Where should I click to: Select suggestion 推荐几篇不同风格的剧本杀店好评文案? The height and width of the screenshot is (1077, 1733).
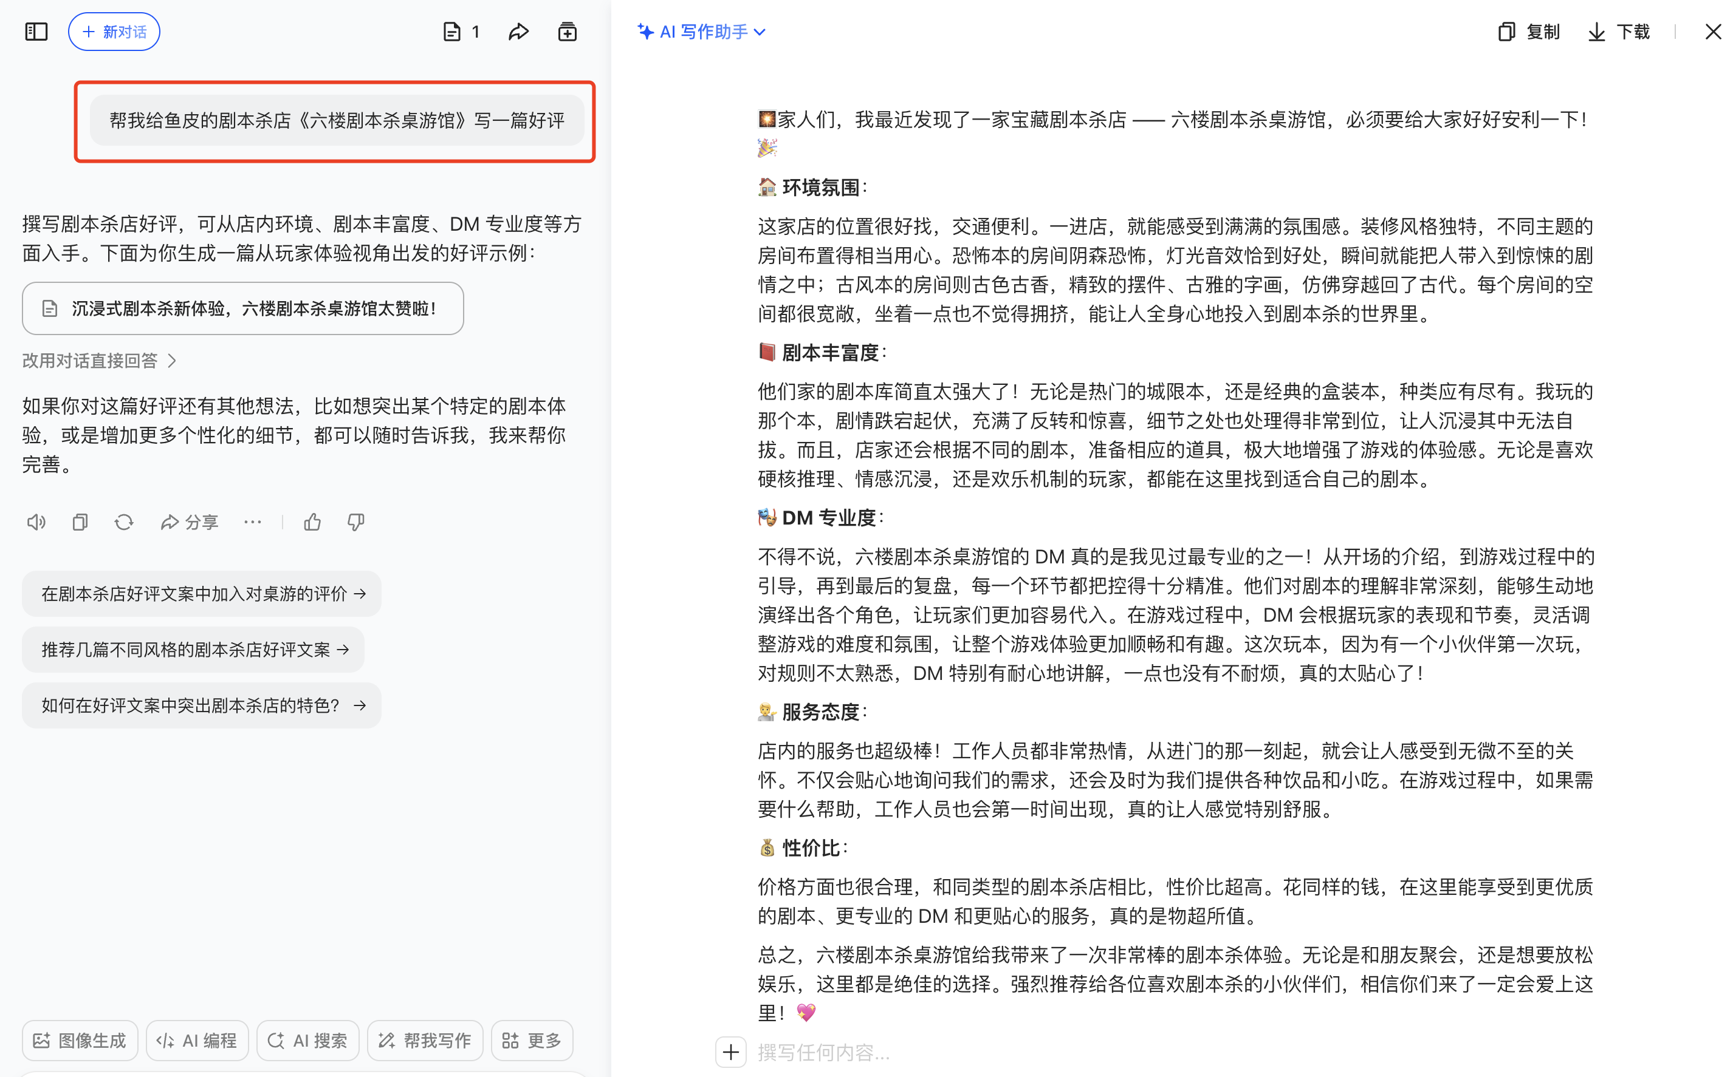point(193,650)
